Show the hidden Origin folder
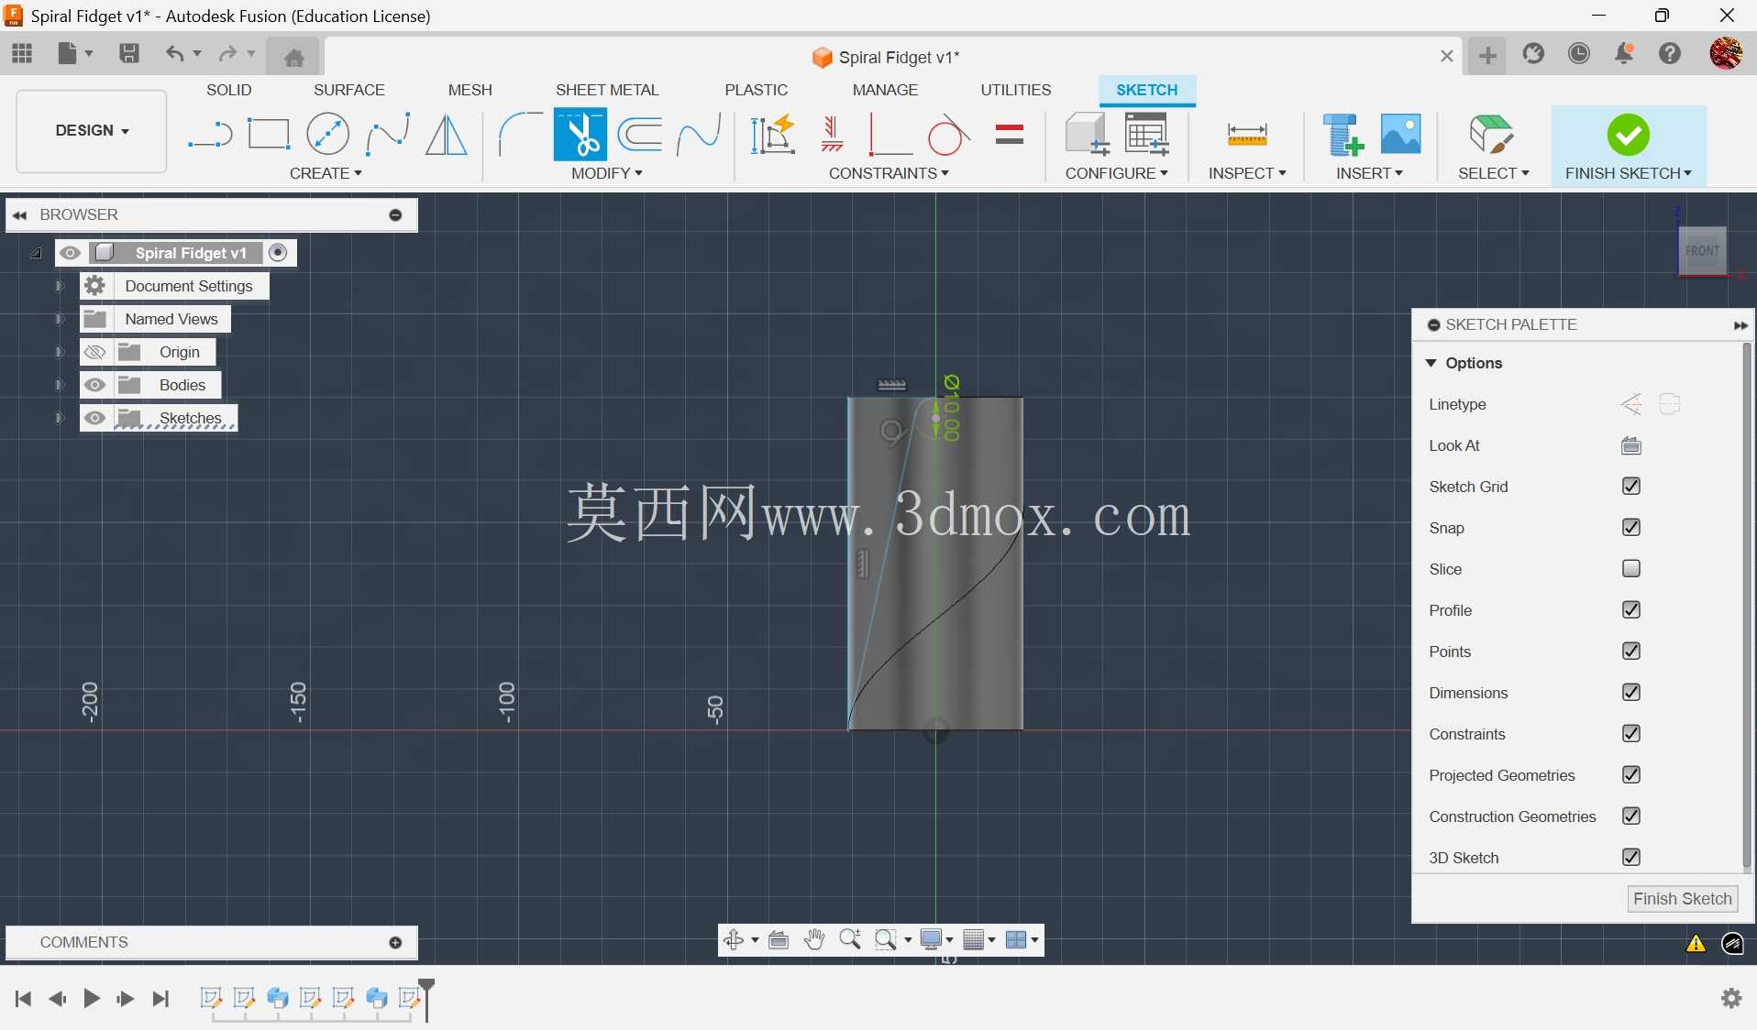 pos(94,352)
